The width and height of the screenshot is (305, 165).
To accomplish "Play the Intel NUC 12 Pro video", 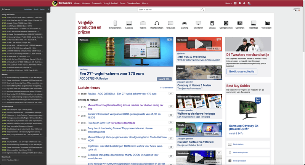I will pos(199,44).
